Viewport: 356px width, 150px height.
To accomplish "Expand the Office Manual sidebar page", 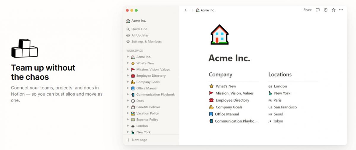I will point(128,88).
